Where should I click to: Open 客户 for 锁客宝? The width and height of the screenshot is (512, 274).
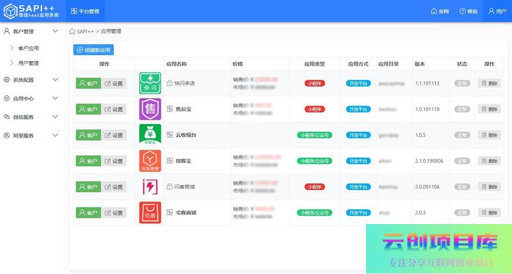coord(88,161)
